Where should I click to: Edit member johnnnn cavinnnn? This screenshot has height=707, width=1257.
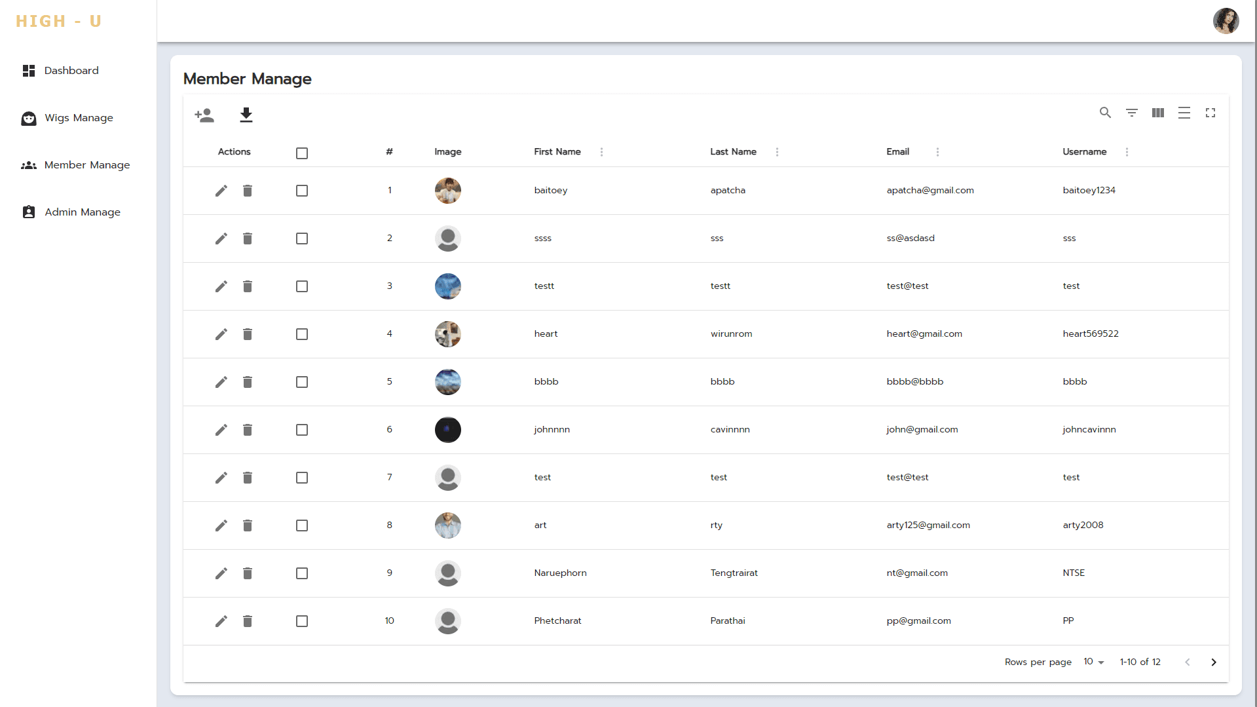tap(221, 430)
